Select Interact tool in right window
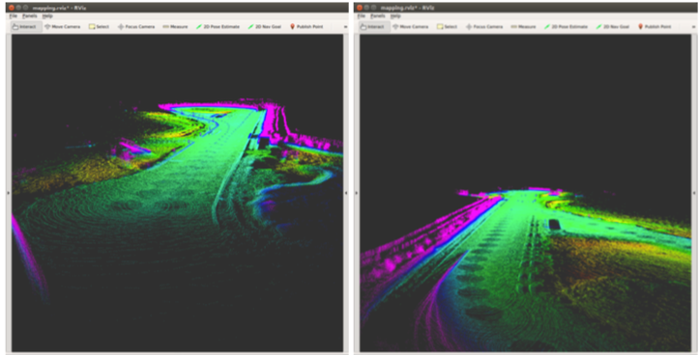The image size is (699, 355). (x=374, y=27)
